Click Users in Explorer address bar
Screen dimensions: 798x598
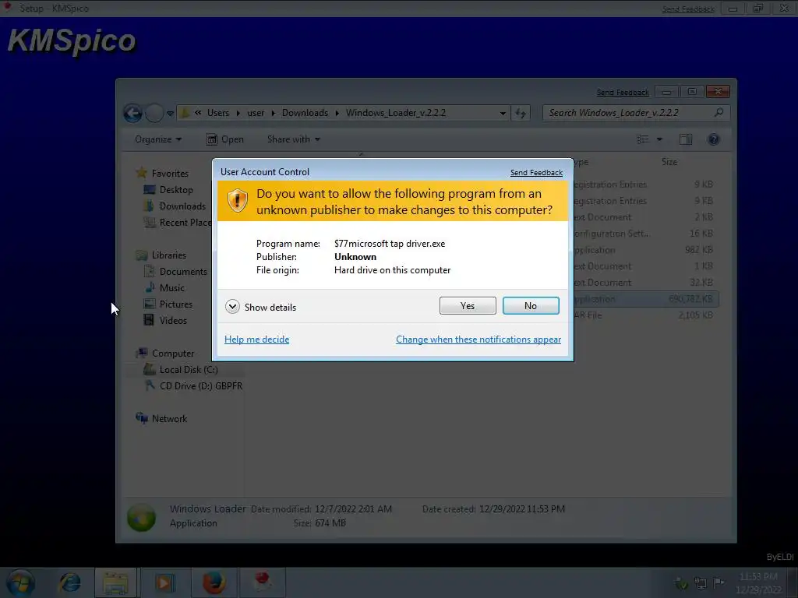(x=218, y=113)
